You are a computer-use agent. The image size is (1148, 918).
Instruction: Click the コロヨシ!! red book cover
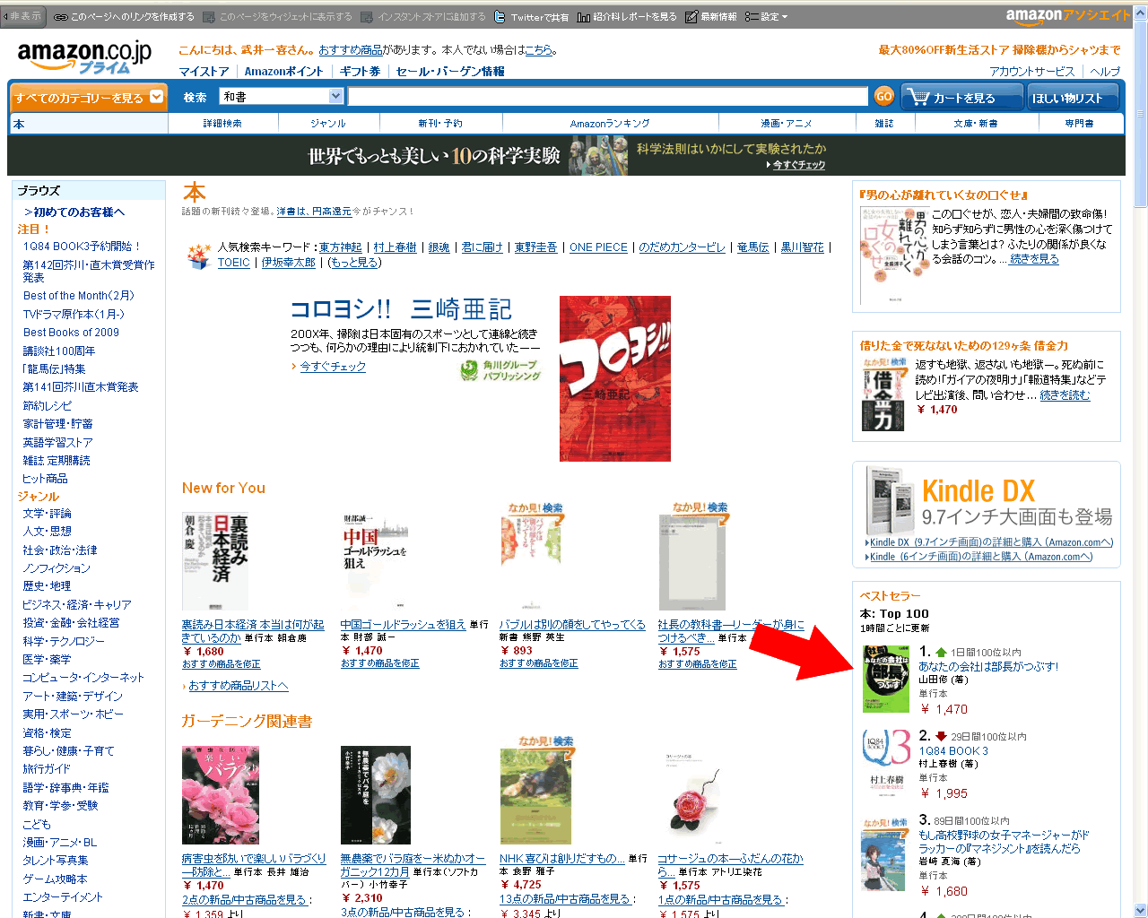click(614, 378)
